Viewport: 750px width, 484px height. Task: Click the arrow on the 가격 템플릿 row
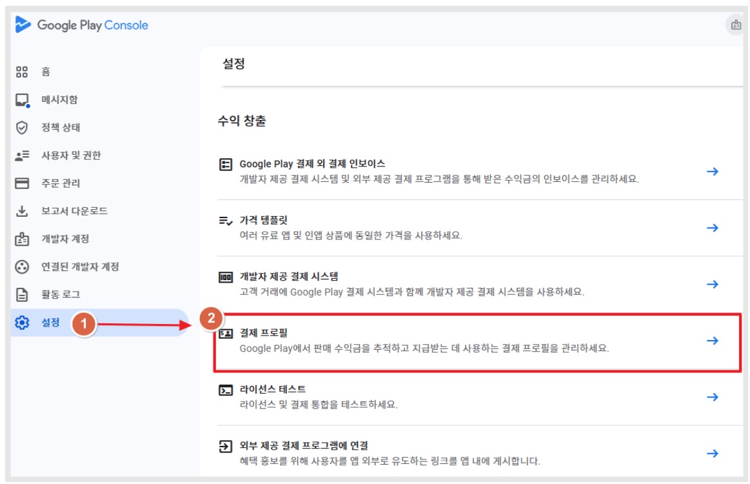[712, 228]
